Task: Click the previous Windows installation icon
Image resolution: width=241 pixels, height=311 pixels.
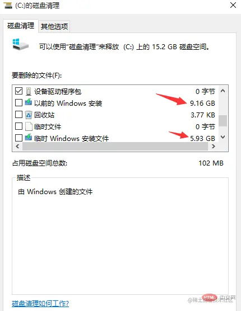Action: 29,102
